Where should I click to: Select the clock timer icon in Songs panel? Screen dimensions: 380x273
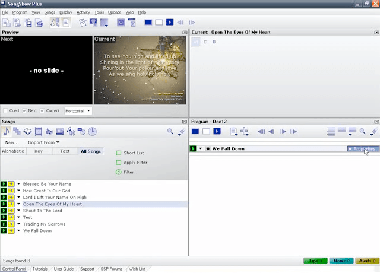(92, 132)
